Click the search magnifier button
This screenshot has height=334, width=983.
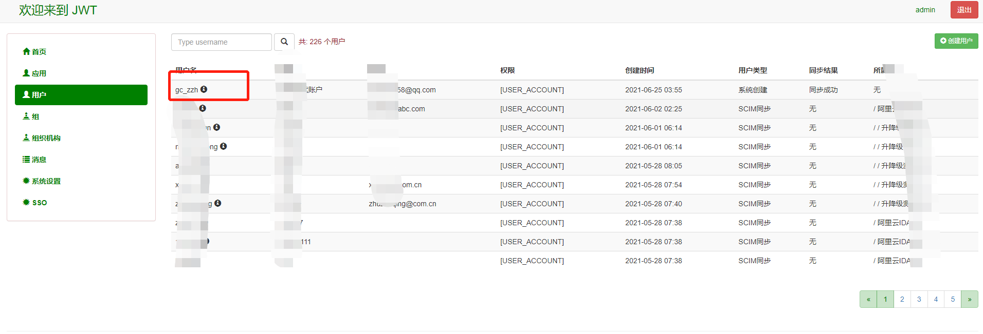tap(284, 42)
